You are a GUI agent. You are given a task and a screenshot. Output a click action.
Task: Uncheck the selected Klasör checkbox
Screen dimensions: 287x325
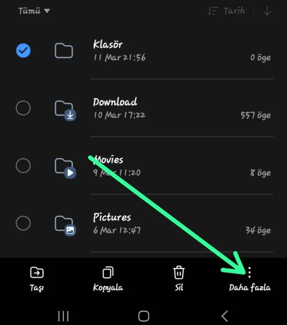tap(23, 51)
